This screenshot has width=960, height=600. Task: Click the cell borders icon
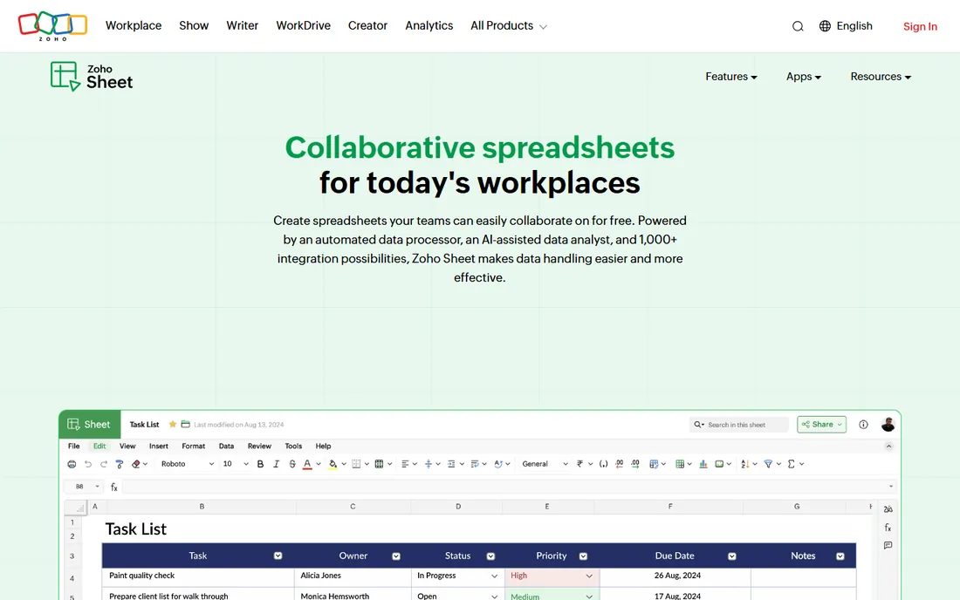click(x=356, y=464)
